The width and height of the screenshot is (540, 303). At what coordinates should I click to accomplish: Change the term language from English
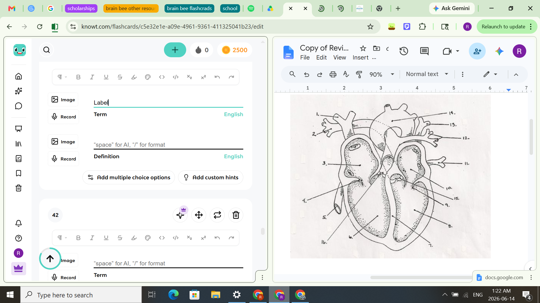[x=233, y=114]
